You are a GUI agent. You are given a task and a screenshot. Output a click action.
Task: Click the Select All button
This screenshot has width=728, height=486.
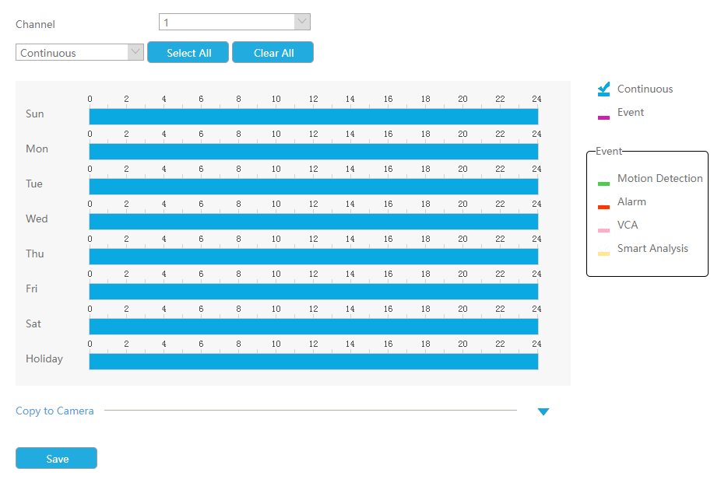[x=188, y=52]
